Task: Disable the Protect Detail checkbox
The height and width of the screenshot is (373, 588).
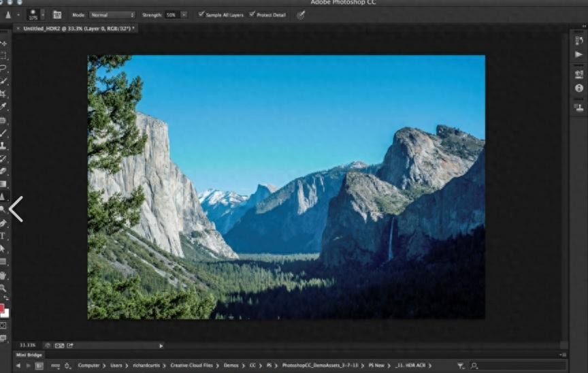Action: pos(252,14)
